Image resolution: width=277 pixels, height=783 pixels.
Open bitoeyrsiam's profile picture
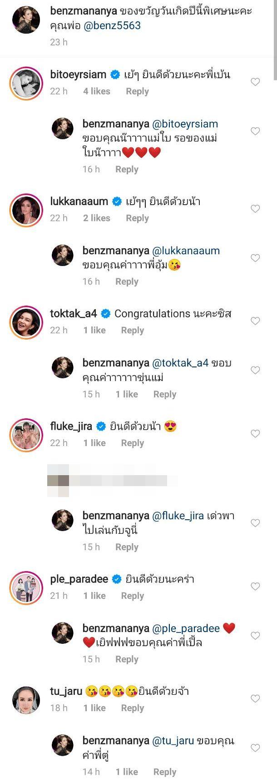click(25, 83)
